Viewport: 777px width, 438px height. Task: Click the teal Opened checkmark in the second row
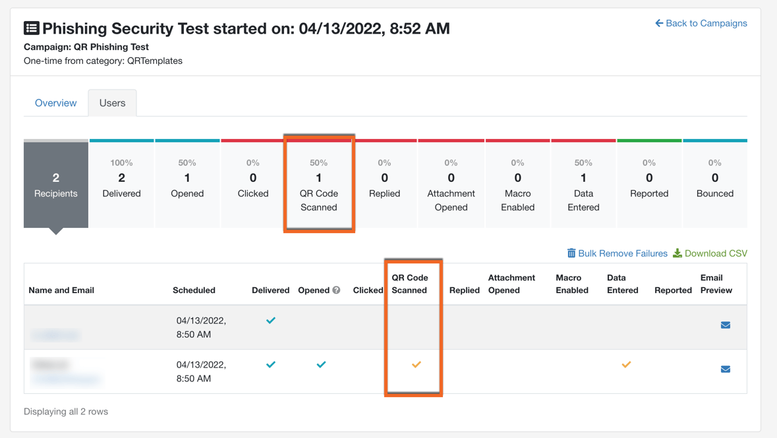321,364
